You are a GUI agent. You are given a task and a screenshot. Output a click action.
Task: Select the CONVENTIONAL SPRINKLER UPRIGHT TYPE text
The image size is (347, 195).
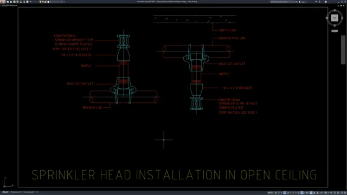[x=74, y=38]
